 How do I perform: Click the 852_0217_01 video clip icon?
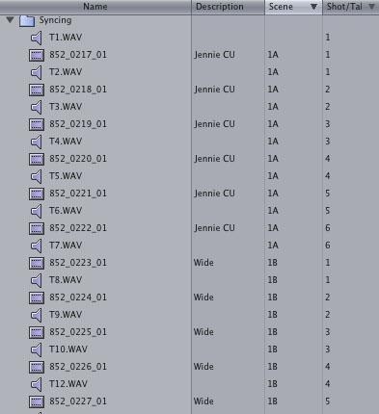pos(37,55)
